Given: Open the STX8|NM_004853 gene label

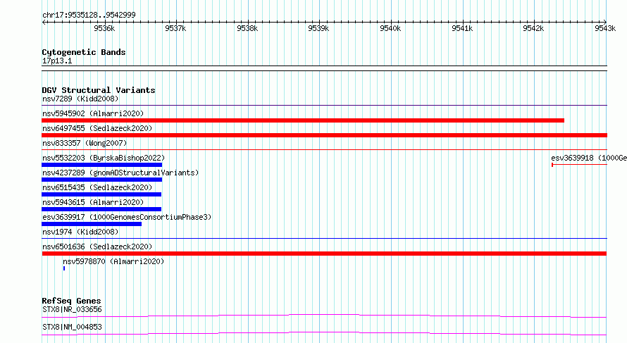Looking at the screenshot, I should pos(72,327).
